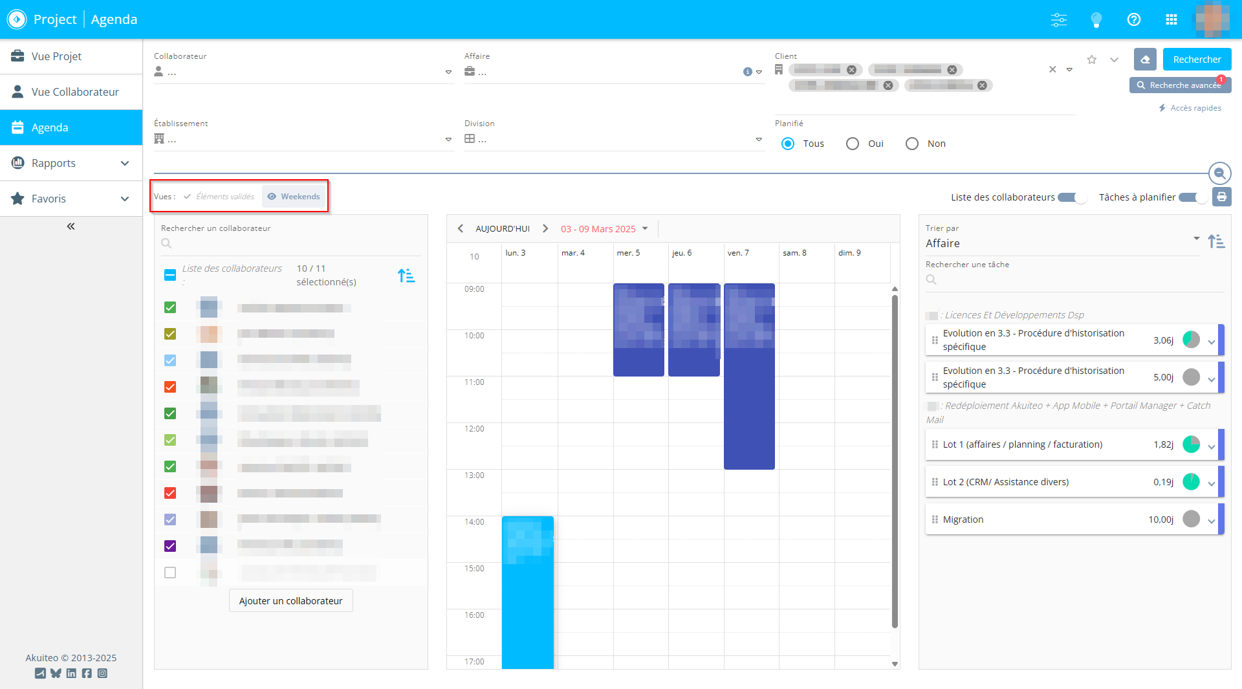The width and height of the screenshot is (1242, 689).
Task: Go to Vue Projet
Action: click(56, 56)
